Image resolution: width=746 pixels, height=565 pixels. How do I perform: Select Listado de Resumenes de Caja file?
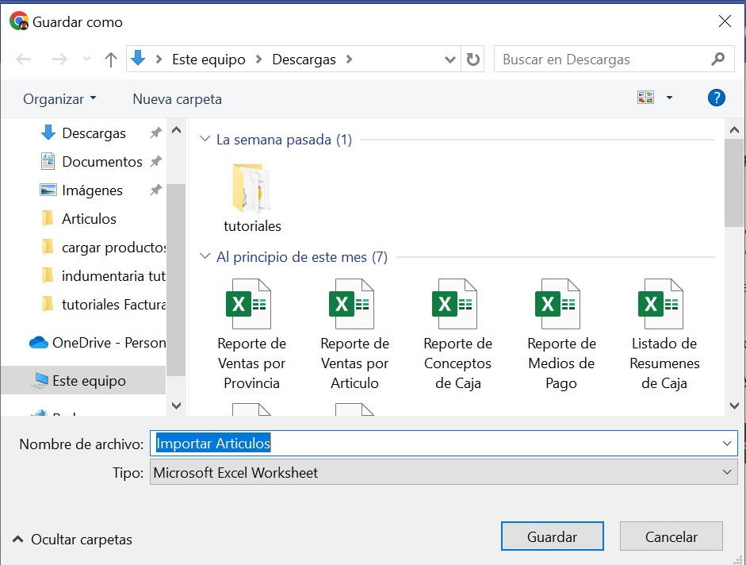pyautogui.click(x=664, y=335)
